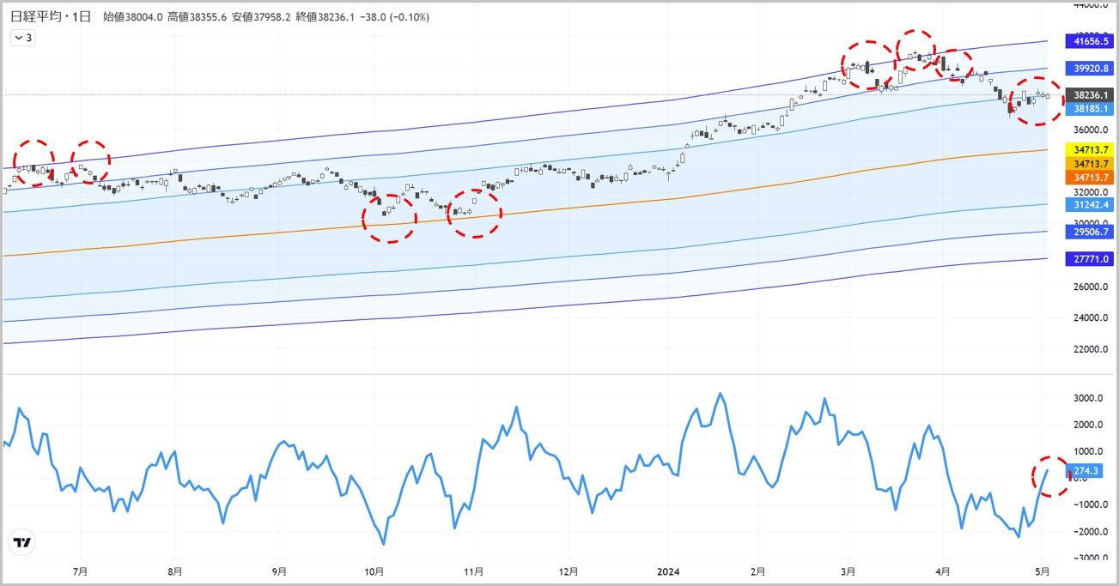Image resolution: width=1119 pixels, height=586 pixels.
Task: Click the 41656.5 upper band price label
Action: click(x=1090, y=40)
